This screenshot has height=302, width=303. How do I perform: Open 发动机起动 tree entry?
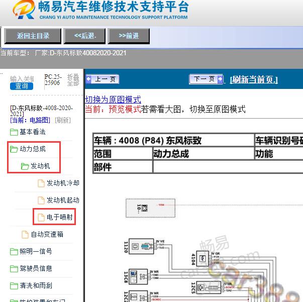point(63,200)
